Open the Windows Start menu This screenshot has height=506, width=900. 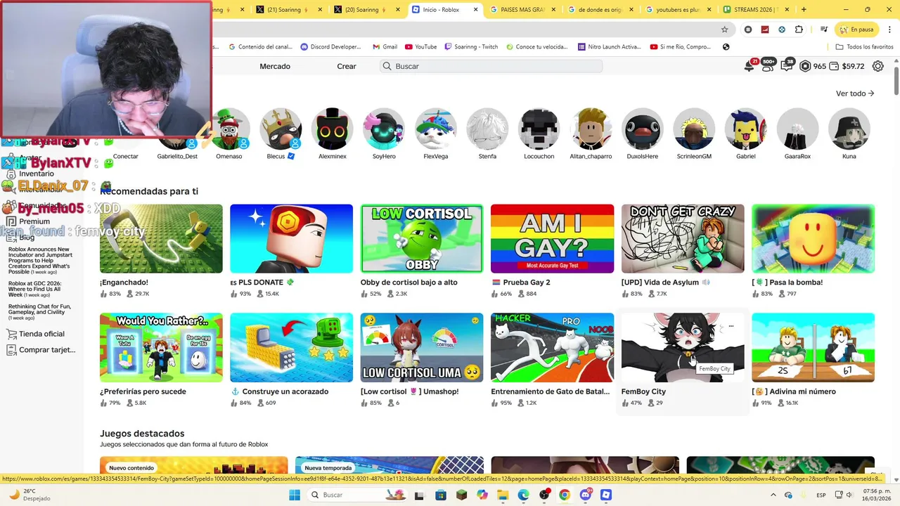coord(295,495)
